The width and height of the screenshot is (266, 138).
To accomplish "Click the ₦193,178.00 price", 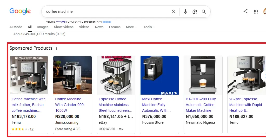I will (x=24, y=117).
